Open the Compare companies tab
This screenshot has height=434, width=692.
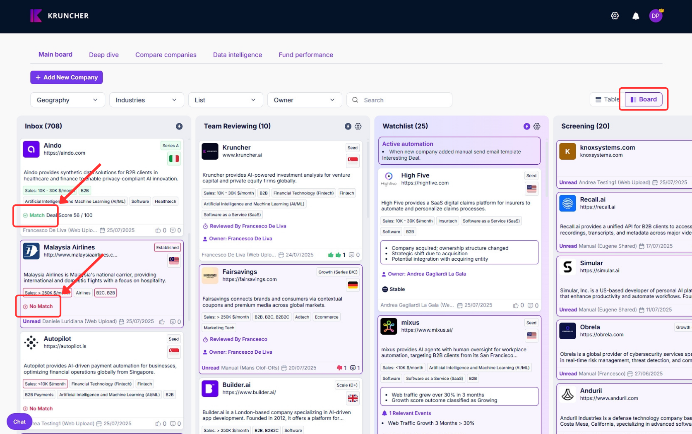(x=166, y=55)
